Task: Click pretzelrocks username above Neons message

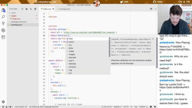Action: pyautogui.click(x=167, y=43)
